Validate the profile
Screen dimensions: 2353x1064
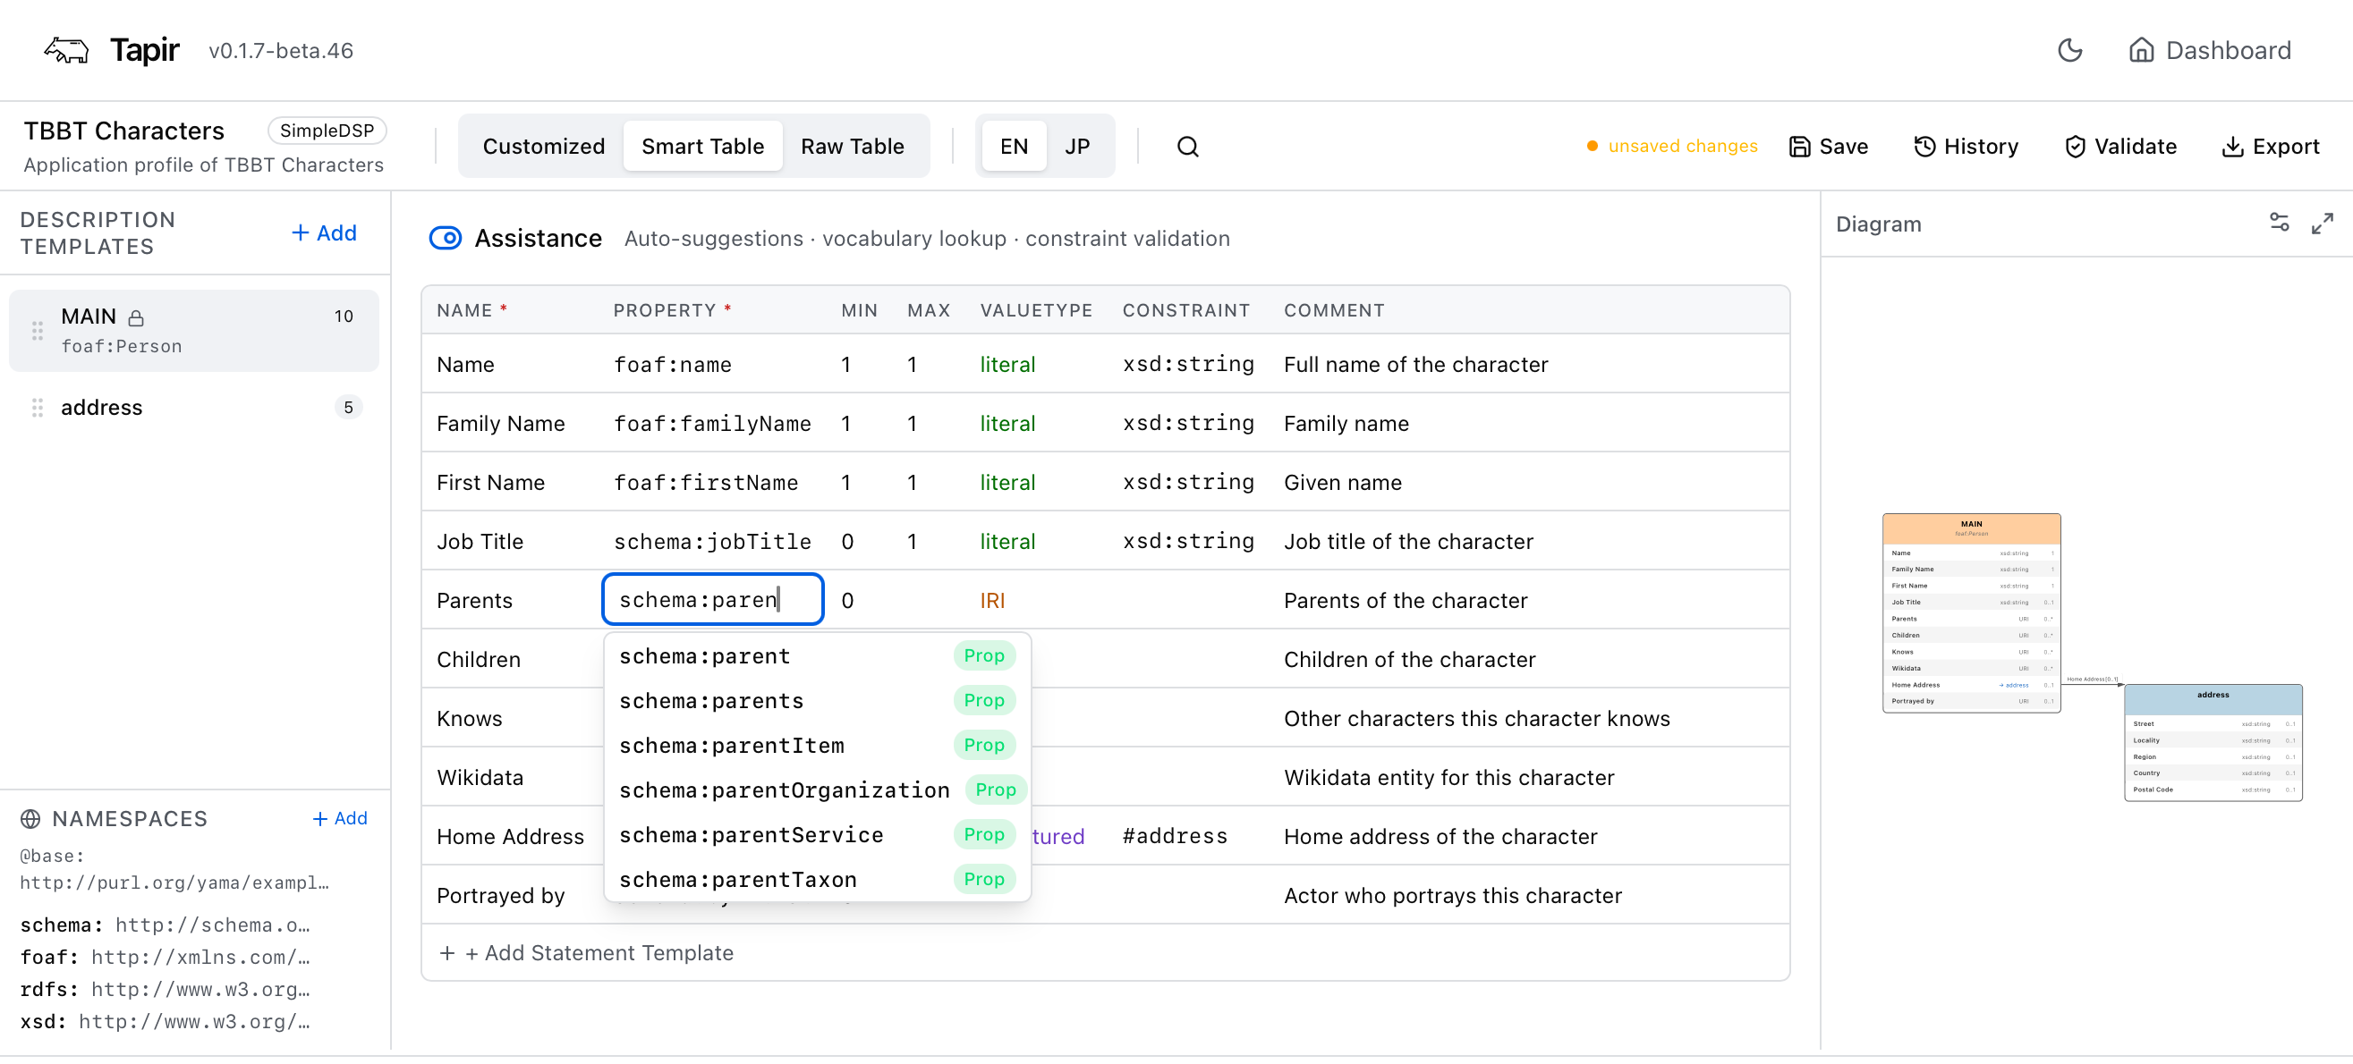(2120, 146)
